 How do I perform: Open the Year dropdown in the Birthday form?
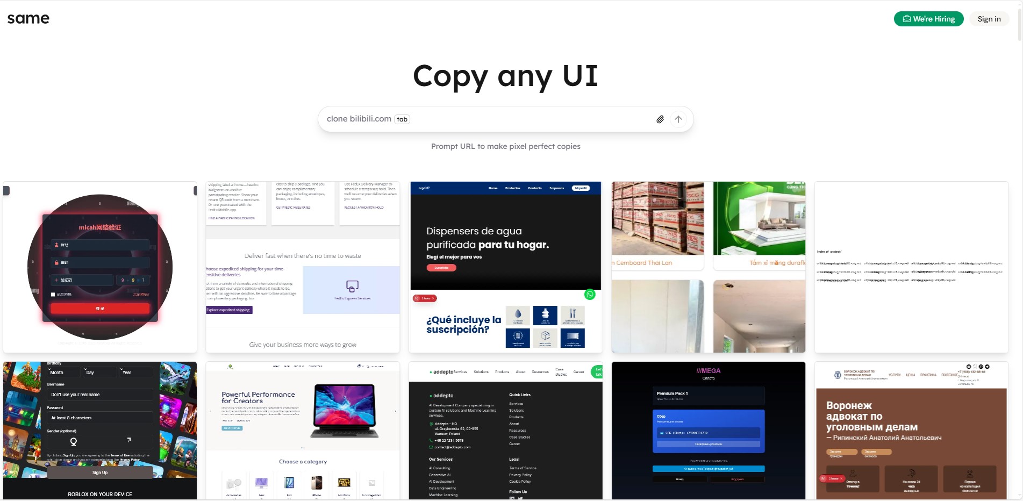coord(135,372)
